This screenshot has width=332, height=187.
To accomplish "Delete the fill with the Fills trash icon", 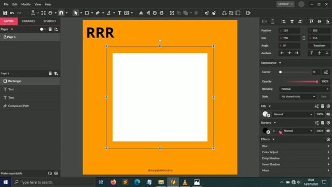I will (x=323, y=106).
